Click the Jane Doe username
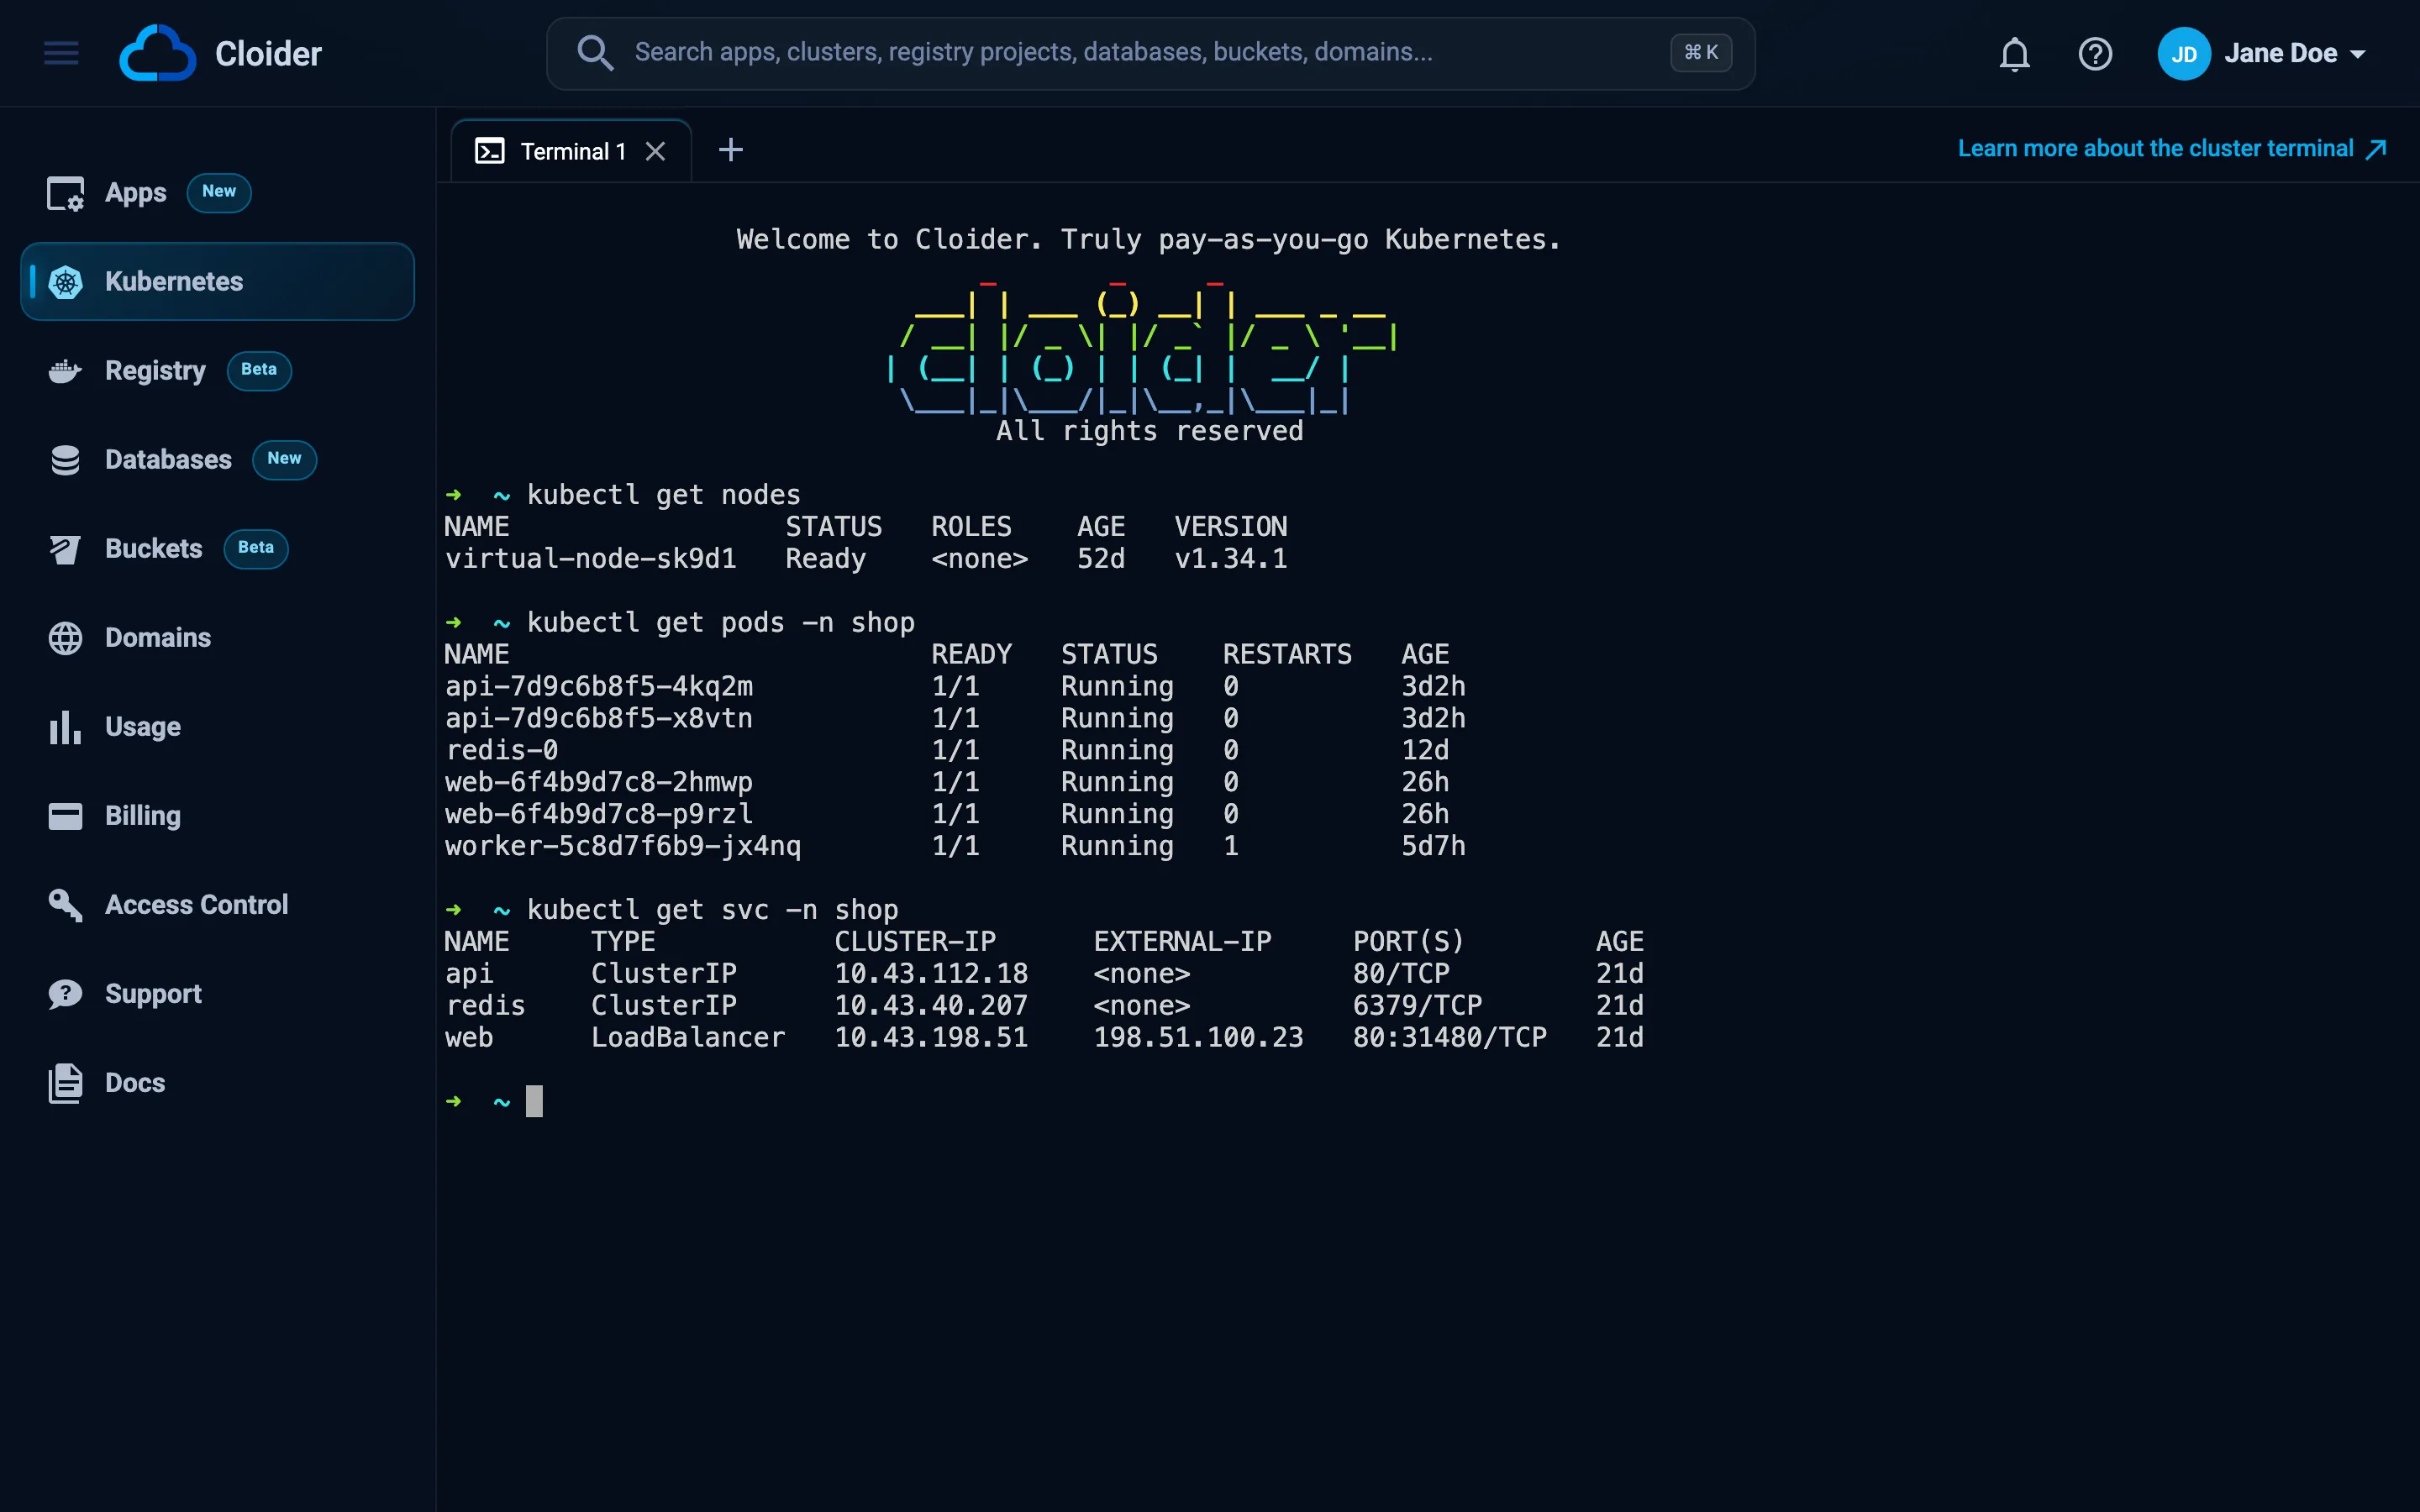2420x1512 pixels. pos(2280,54)
